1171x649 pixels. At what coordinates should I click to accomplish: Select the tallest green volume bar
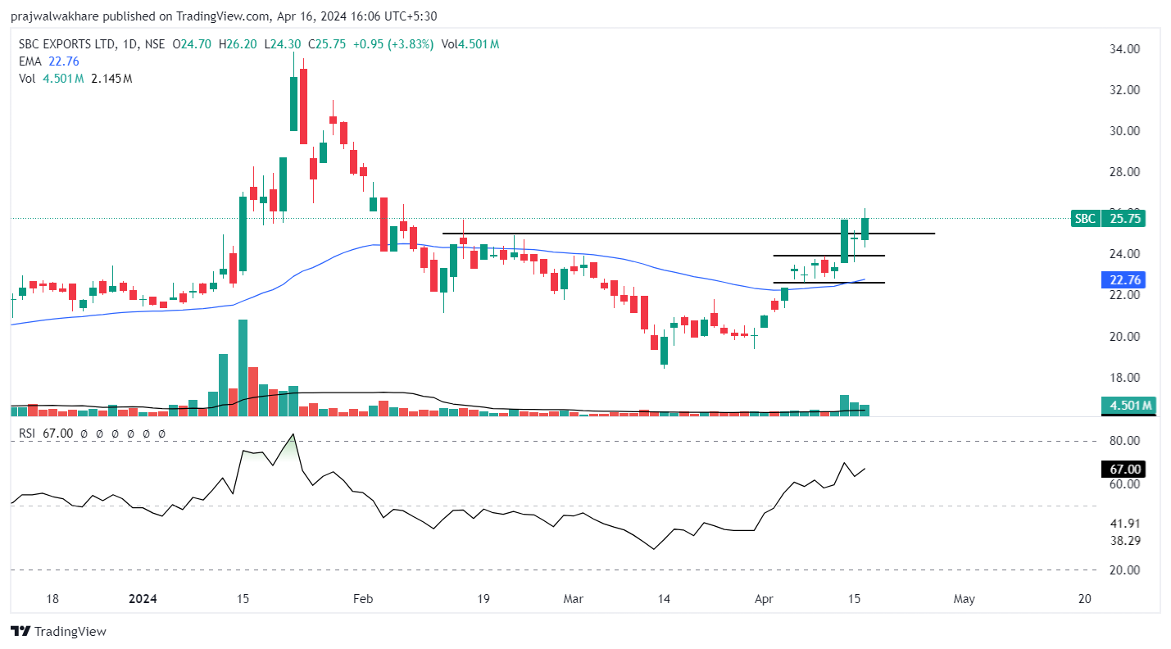243,368
